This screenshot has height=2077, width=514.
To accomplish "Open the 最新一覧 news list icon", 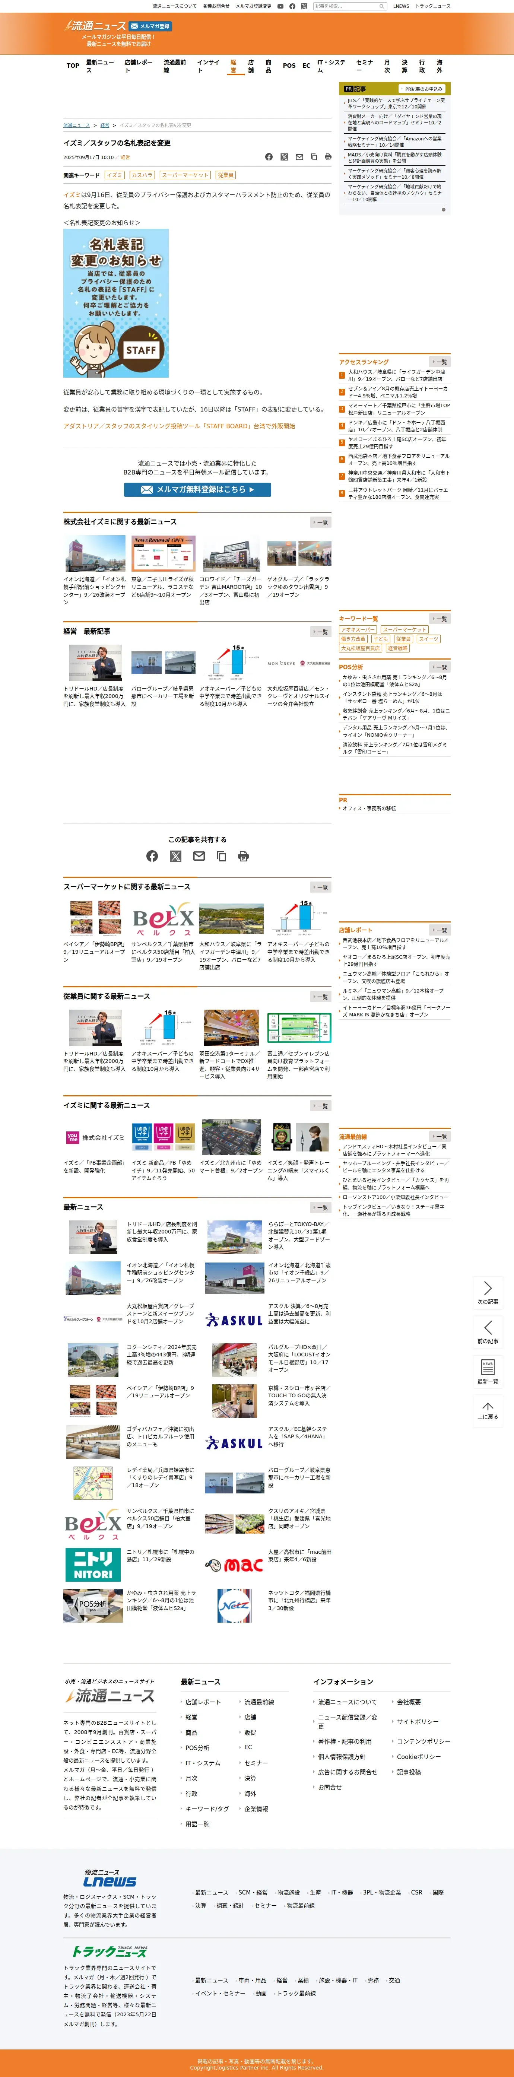I will [488, 1372].
